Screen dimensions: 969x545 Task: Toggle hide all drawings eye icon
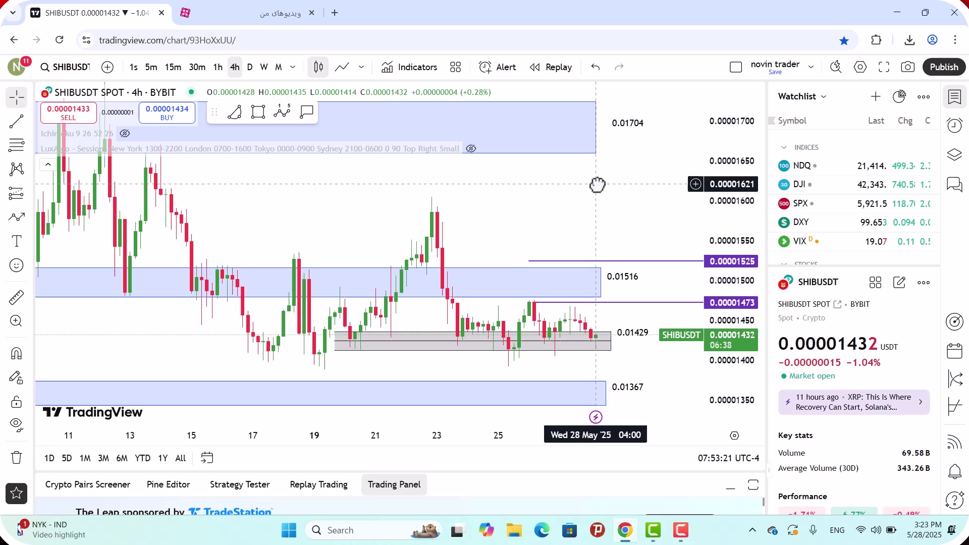tap(16, 425)
